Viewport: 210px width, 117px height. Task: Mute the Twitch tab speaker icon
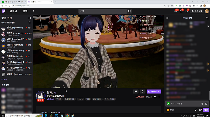click(x=49, y=2)
